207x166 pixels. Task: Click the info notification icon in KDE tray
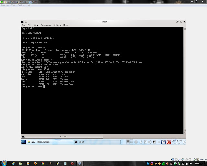[x=136, y=142]
